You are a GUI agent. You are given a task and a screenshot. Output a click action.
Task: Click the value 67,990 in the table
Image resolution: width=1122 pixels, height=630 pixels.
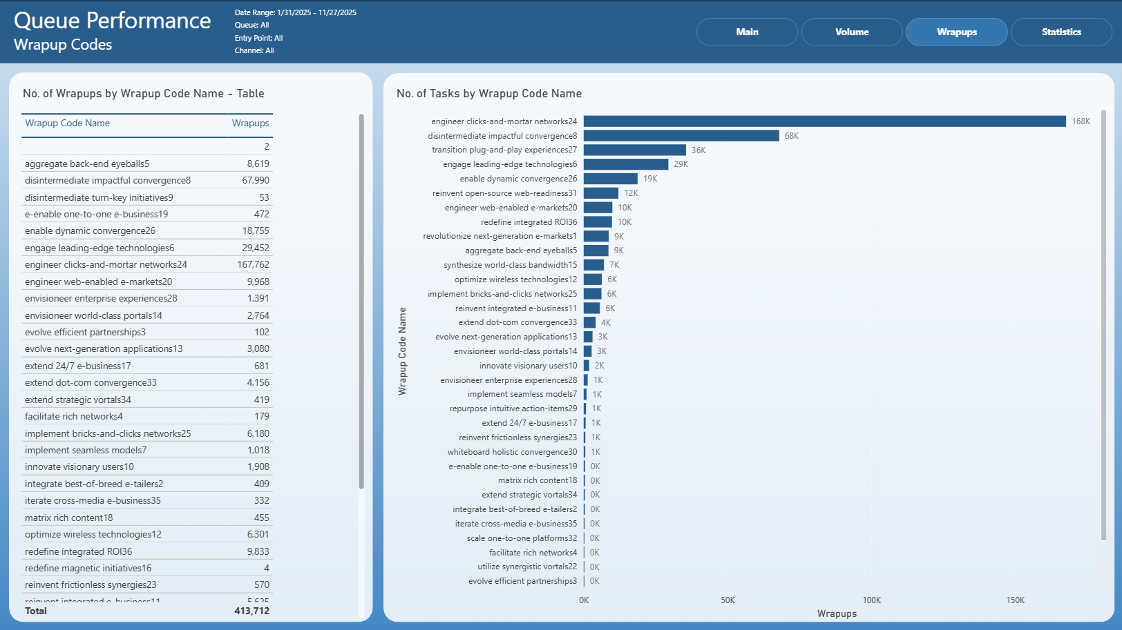(256, 180)
